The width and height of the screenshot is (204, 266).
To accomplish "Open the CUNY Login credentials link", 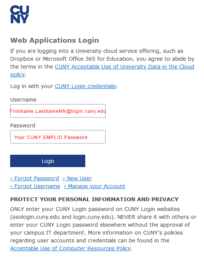I will point(85,86).
